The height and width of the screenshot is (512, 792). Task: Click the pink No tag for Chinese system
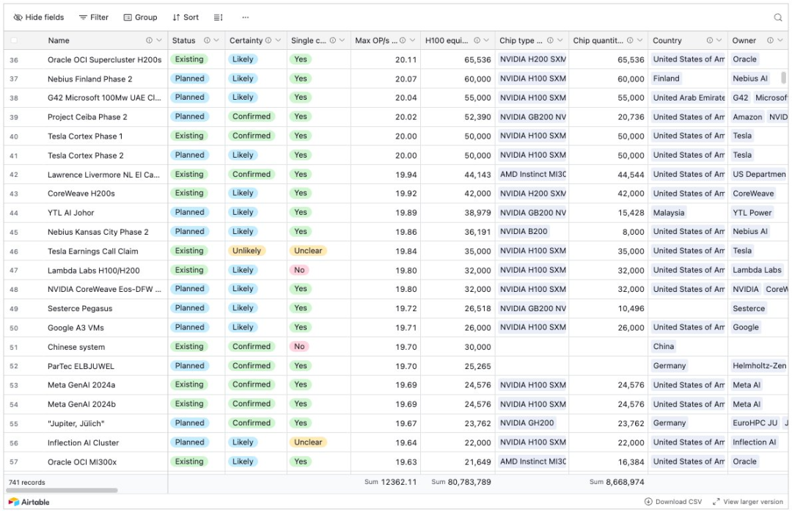pyautogui.click(x=299, y=347)
